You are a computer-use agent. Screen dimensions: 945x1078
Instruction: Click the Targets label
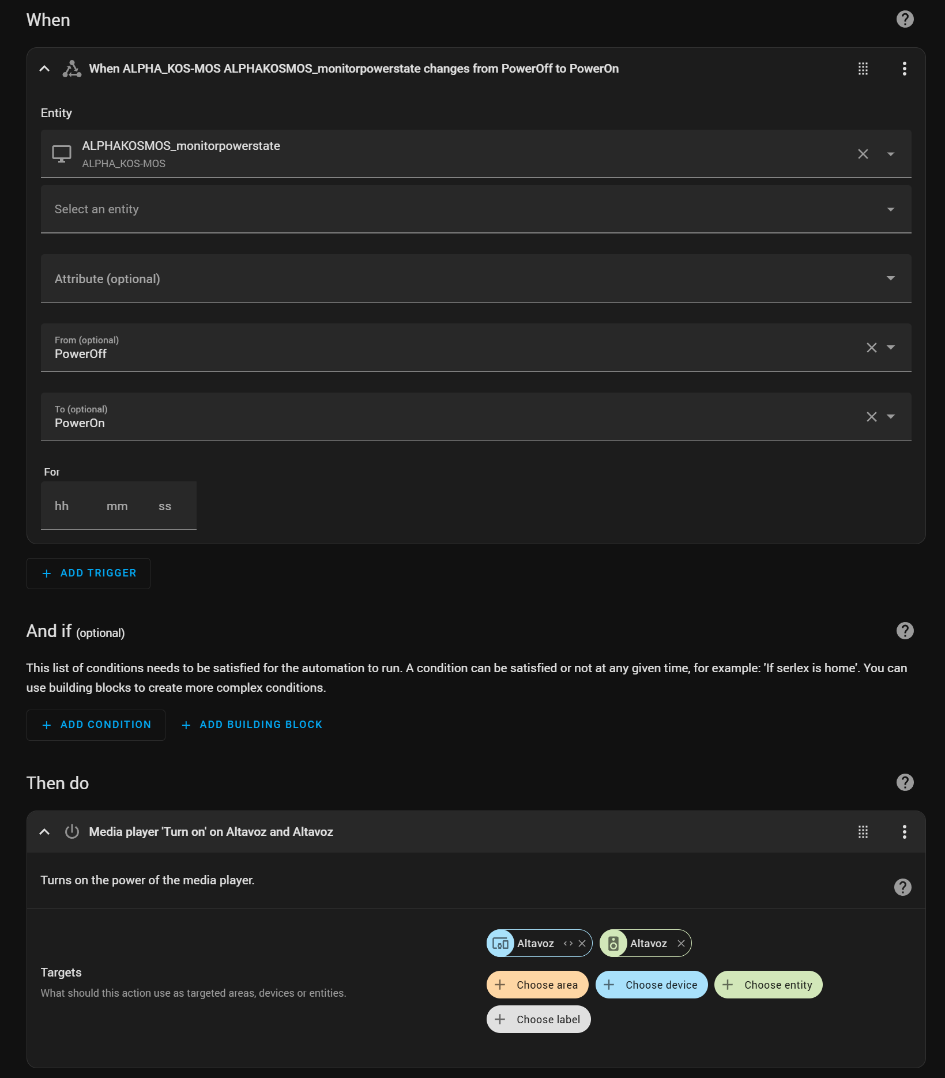(x=61, y=973)
